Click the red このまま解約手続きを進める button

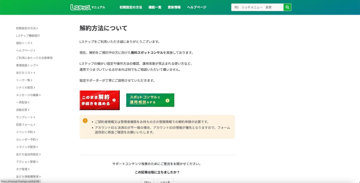click(x=100, y=100)
